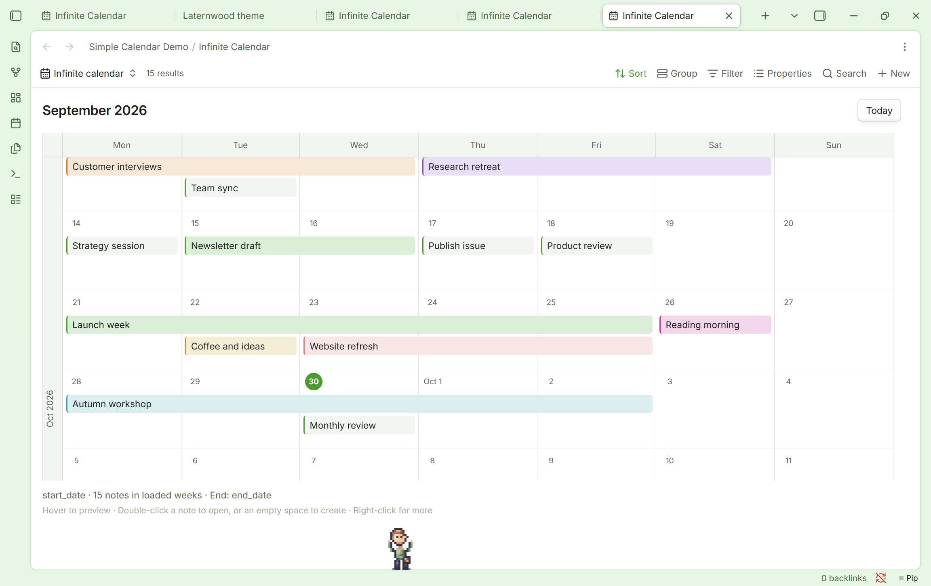
Task: Open the Publish issue event
Action: [x=478, y=246]
